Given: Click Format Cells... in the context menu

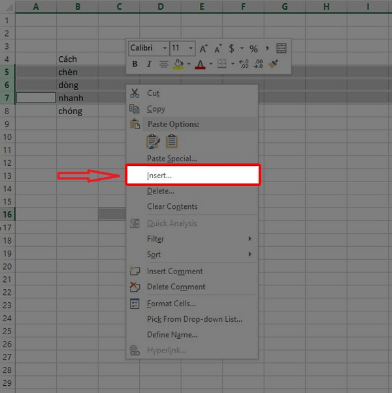Looking at the screenshot, I should [171, 304].
